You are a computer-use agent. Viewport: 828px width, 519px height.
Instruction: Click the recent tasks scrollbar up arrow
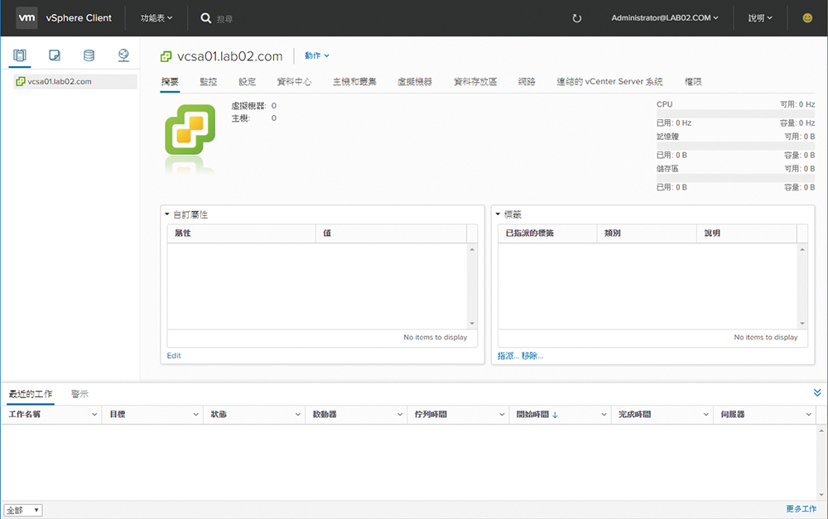point(821,430)
